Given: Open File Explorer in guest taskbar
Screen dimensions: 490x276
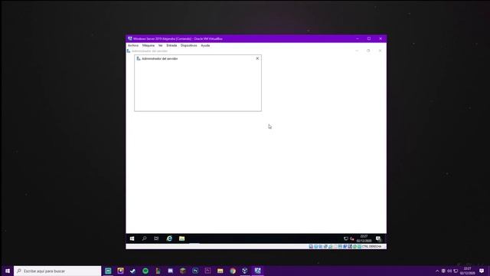Looking at the screenshot, I should pos(181,238).
